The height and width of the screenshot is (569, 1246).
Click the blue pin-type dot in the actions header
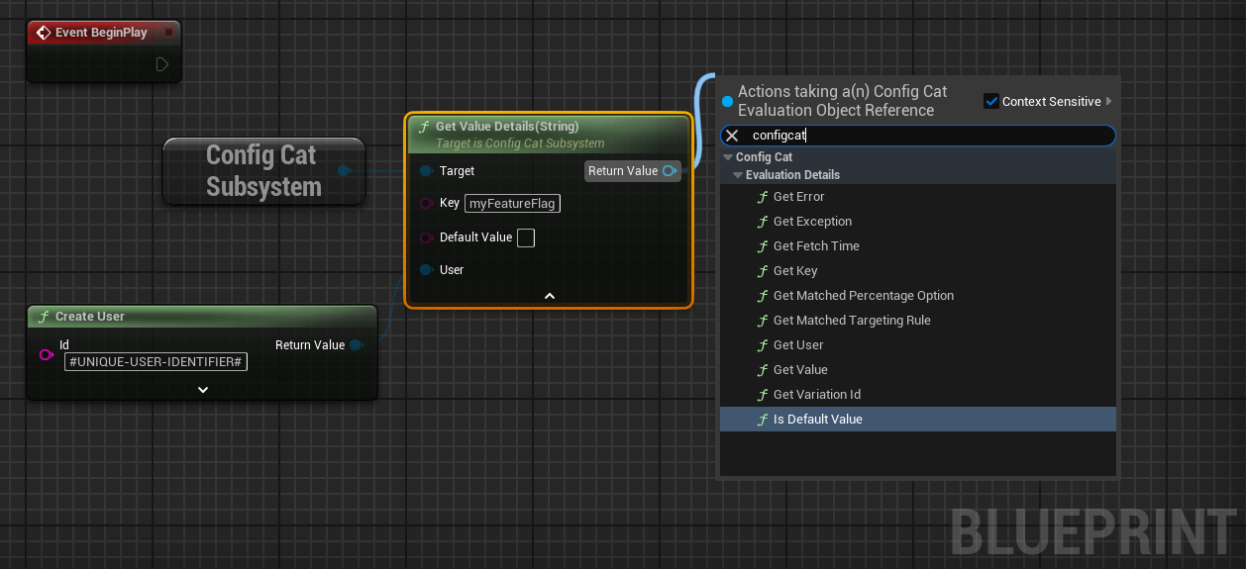click(727, 101)
